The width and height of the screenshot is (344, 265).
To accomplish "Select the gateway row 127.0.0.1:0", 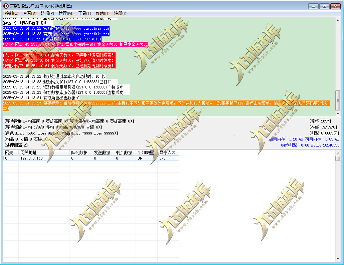I will pos(91,158).
